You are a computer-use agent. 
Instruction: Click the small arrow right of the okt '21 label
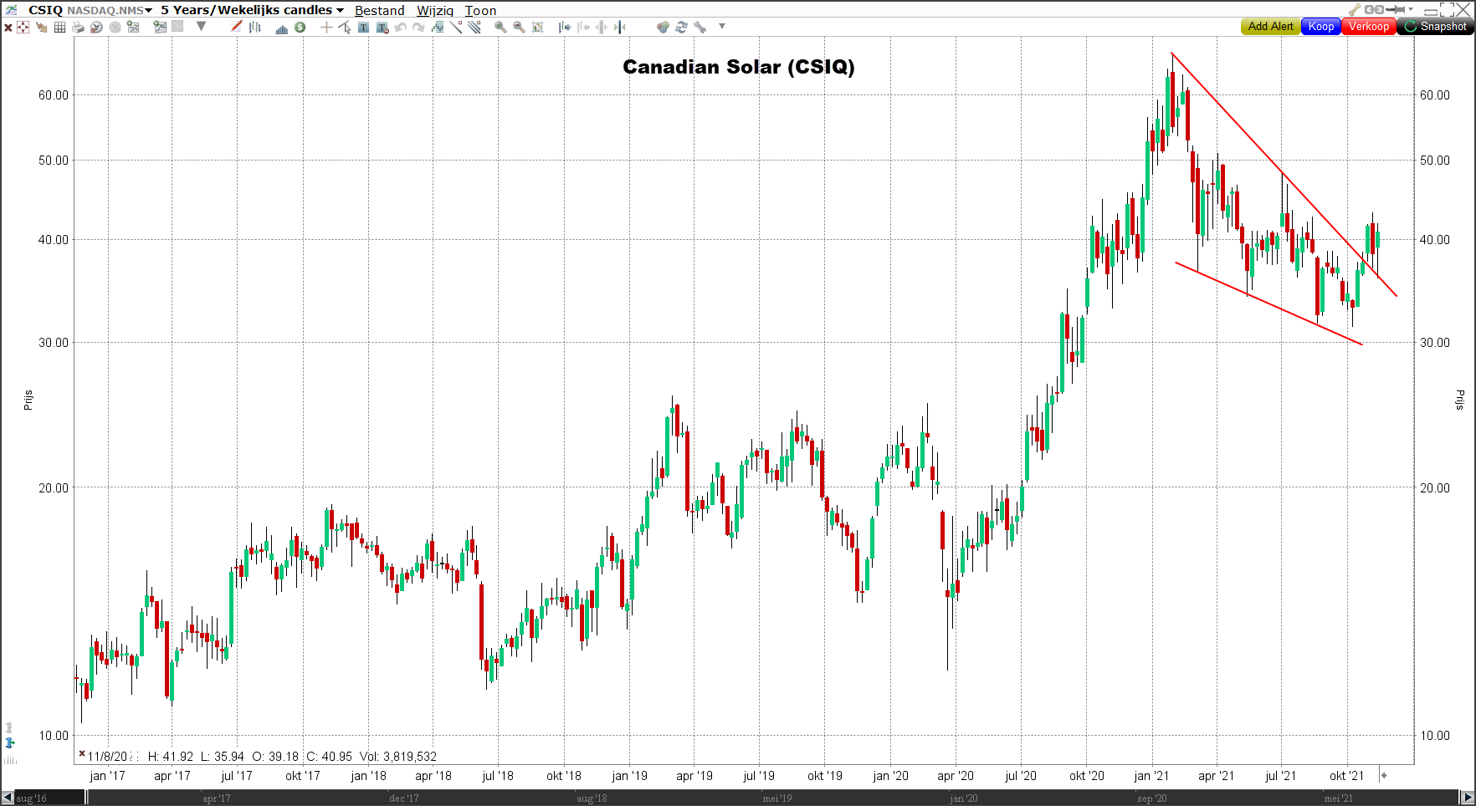tap(1383, 775)
